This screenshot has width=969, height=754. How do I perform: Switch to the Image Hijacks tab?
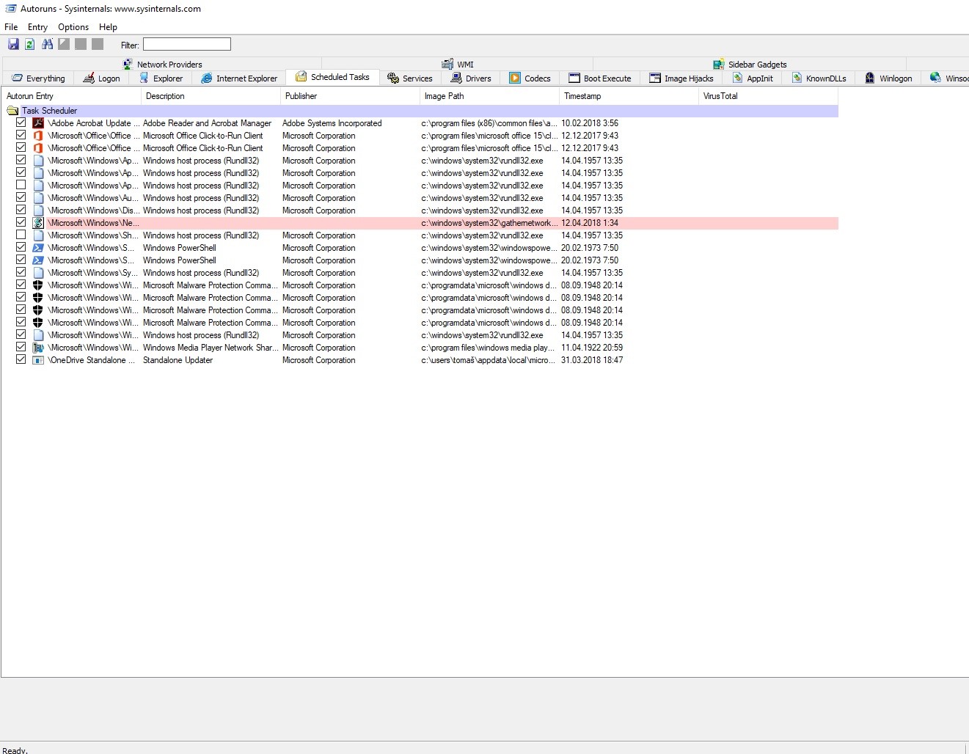pyautogui.click(x=681, y=78)
